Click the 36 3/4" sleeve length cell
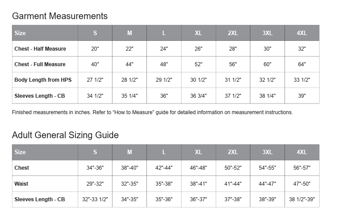The width and height of the screenshot is (344, 219). pos(198,96)
